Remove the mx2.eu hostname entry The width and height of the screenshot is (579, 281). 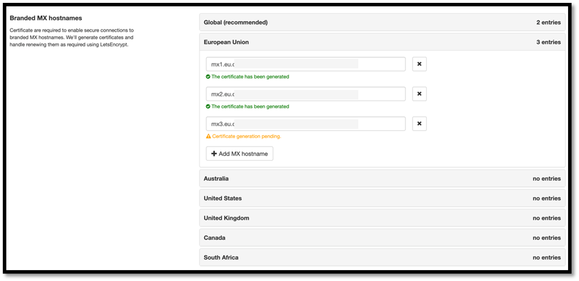click(x=419, y=94)
